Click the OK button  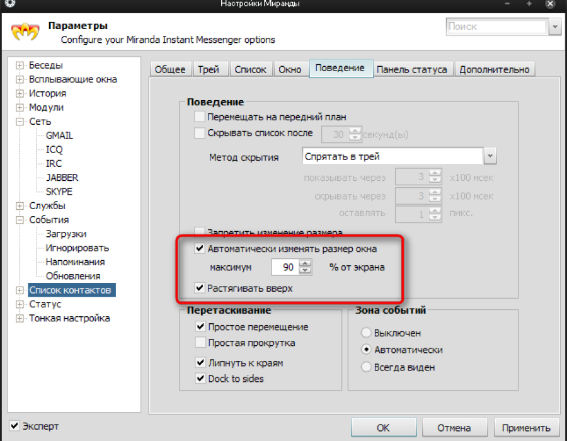tap(383, 428)
